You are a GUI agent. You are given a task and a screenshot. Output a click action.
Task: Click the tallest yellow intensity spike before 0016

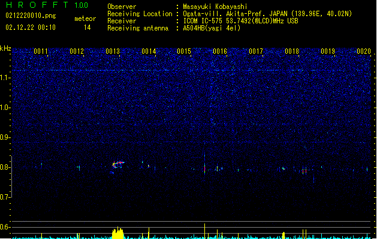tap(204, 231)
